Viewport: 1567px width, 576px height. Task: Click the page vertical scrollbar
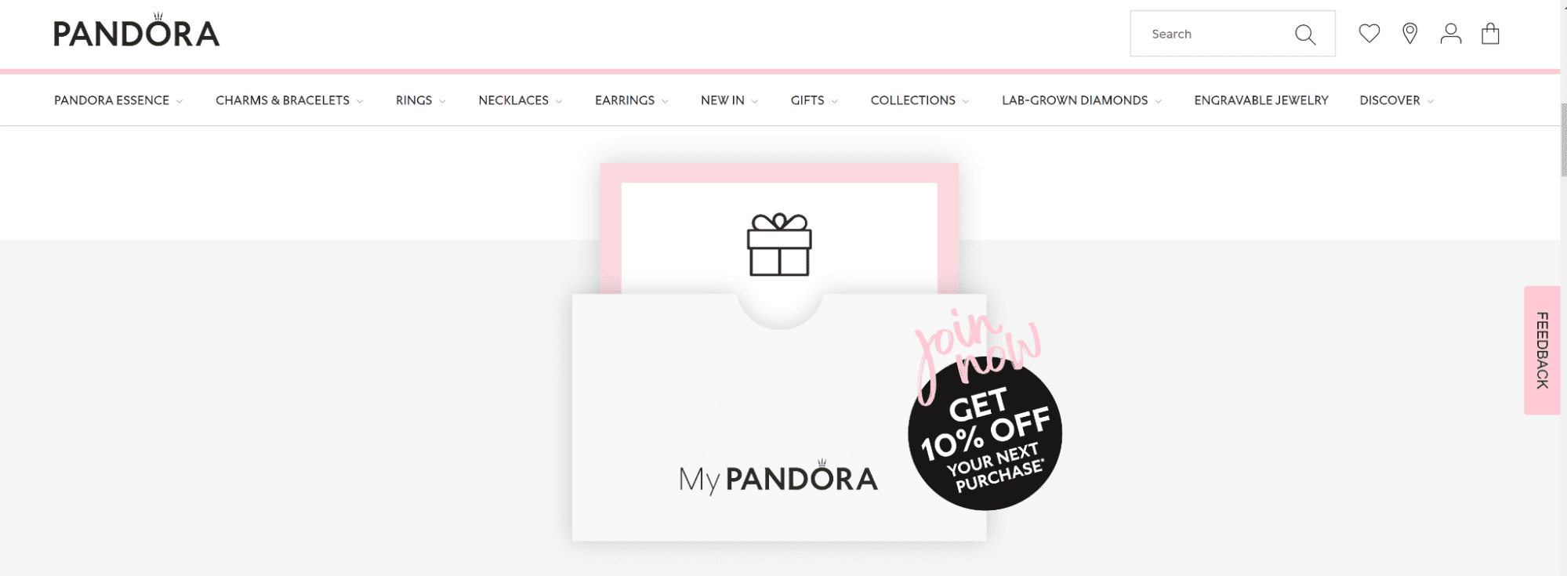1563,288
